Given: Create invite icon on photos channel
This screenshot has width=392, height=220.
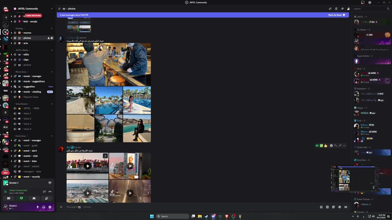Looking at the screenshot, I should 48,38.
